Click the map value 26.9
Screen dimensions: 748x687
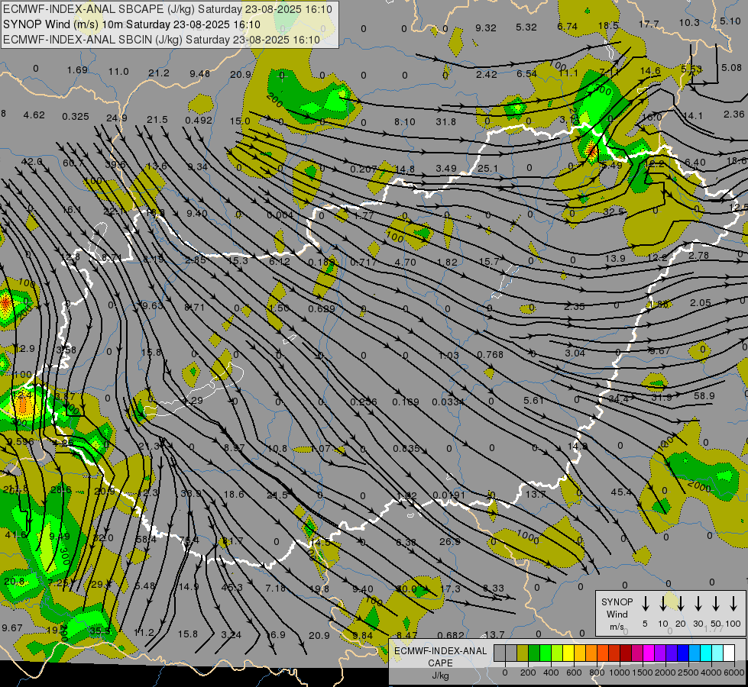[x=450, y=542]
